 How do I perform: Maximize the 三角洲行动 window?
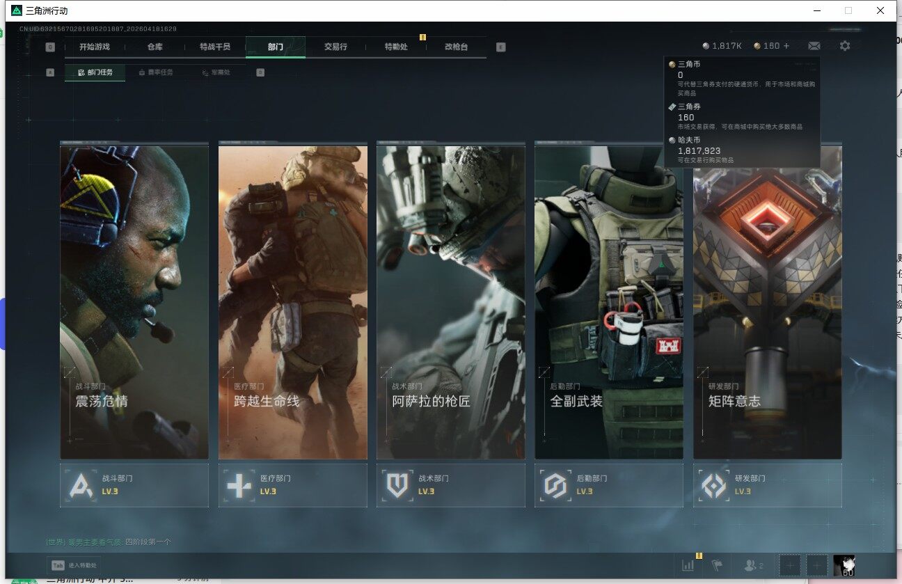848,11
